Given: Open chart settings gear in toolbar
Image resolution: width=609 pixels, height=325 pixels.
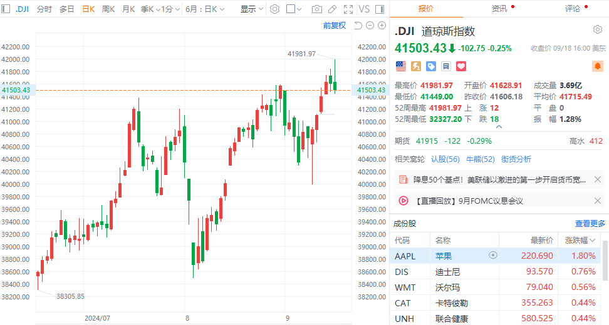Looking at the screenshot, I should click(274, 9).
